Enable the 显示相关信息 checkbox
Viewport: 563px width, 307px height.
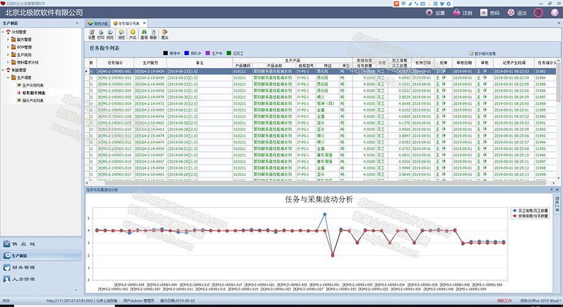tap(471, 53)
